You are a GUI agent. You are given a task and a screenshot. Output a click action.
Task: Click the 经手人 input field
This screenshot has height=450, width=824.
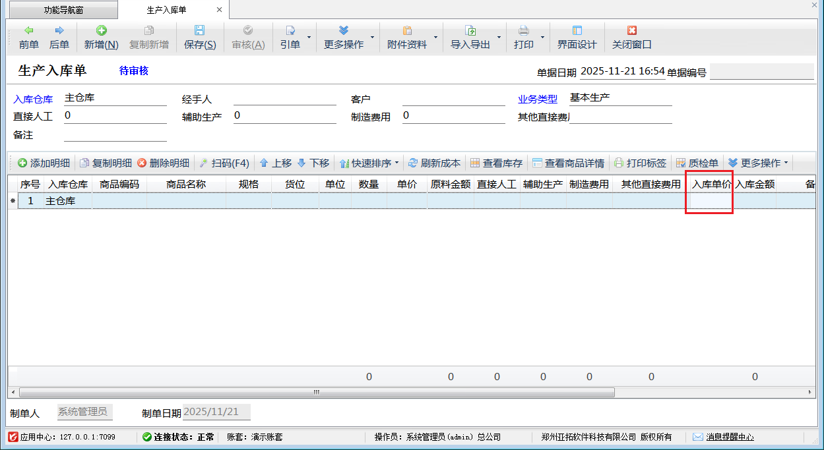pyautogui.click(x=285, y=99)
